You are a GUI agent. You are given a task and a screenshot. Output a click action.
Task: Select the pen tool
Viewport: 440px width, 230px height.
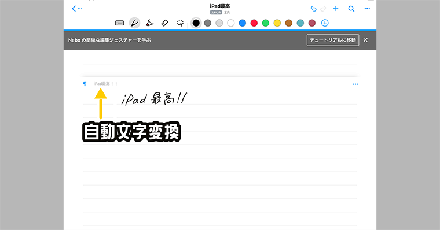coord(134,23)
